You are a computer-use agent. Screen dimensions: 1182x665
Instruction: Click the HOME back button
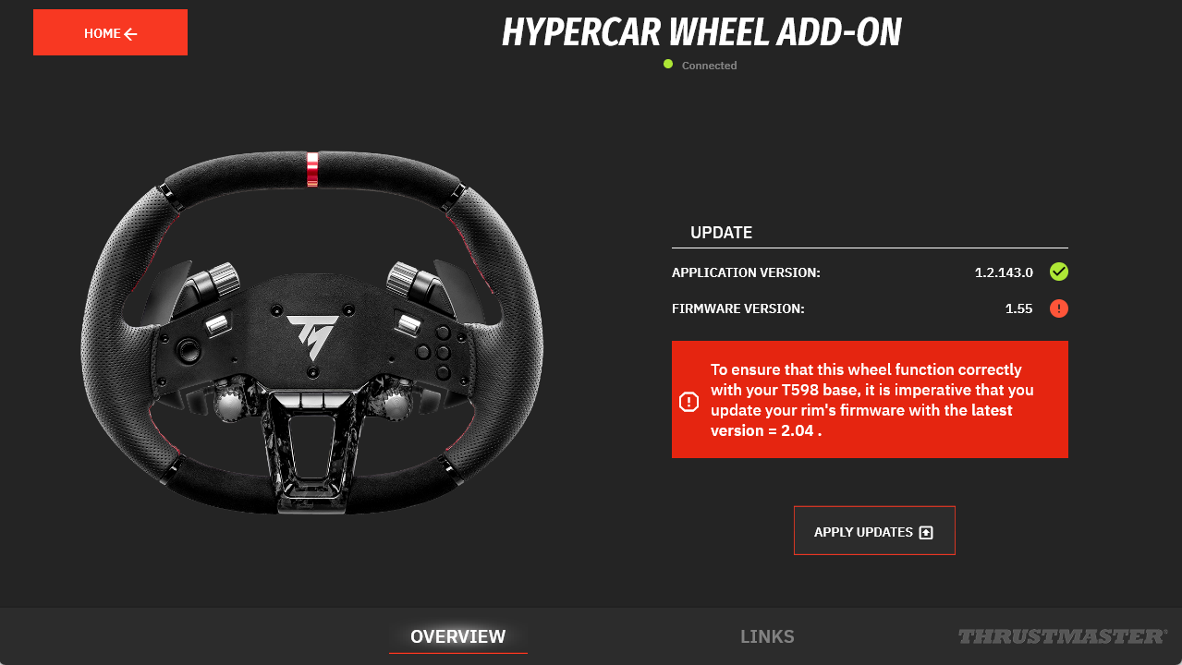[110, 32]
